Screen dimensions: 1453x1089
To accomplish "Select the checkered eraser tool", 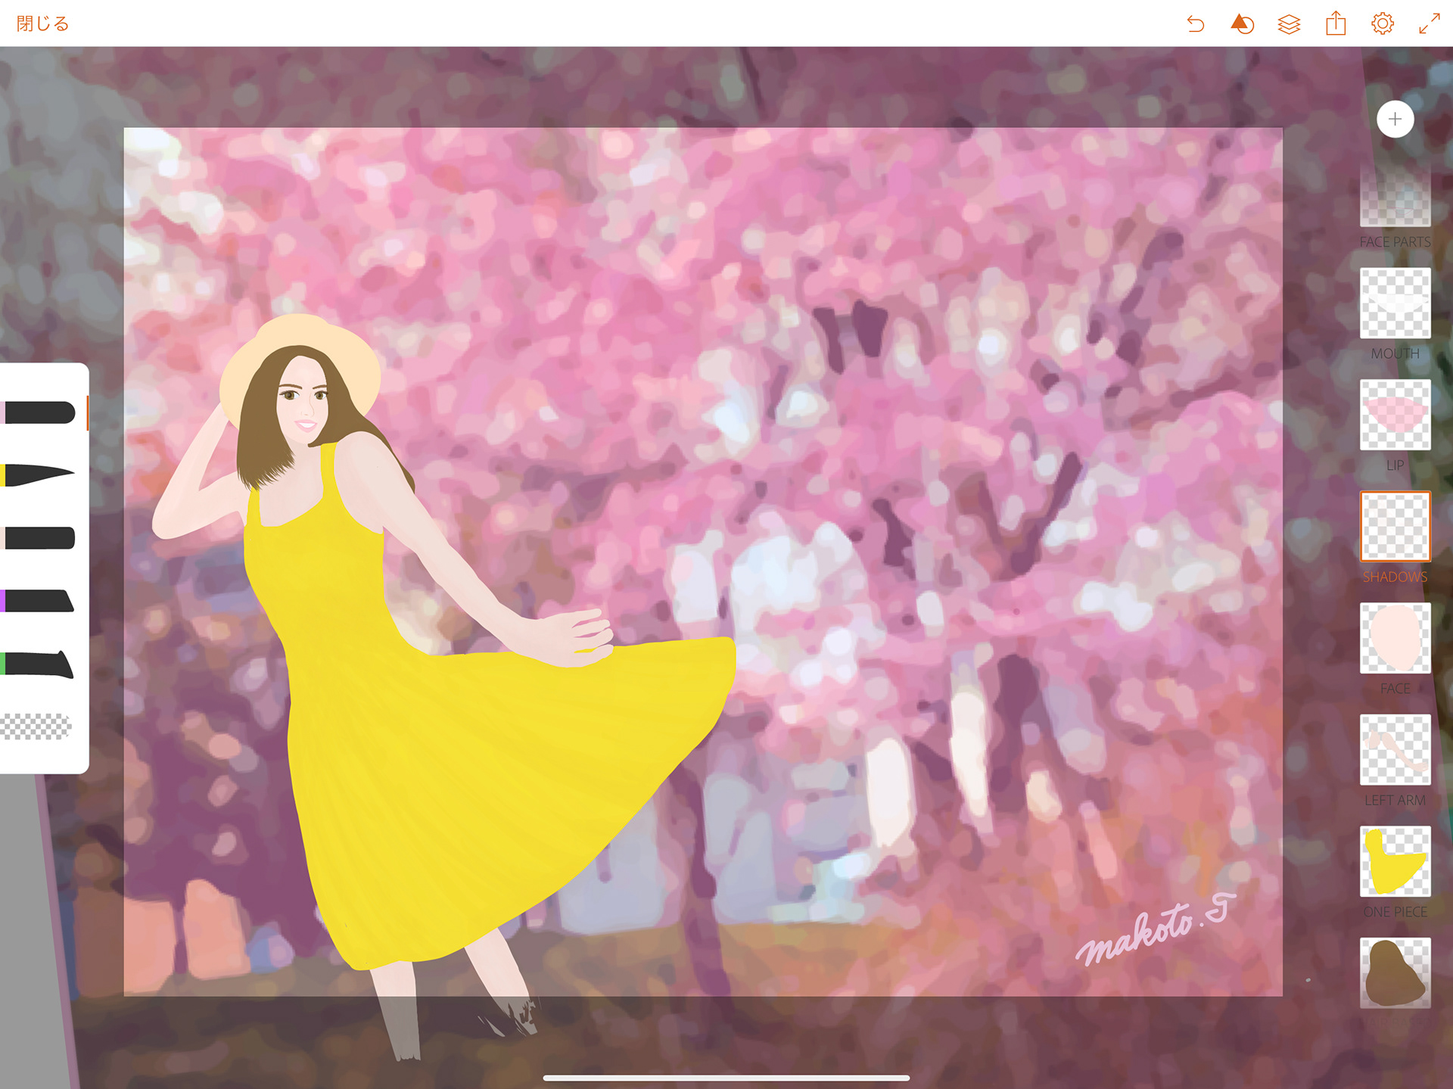I will point(36,727).
